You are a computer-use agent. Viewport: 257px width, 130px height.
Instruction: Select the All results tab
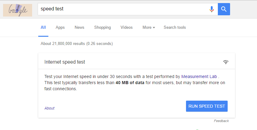click(43, 28)
